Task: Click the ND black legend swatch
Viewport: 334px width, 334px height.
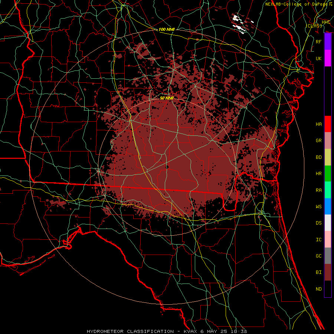Action: pyautogui.click(x=328, y=289)
